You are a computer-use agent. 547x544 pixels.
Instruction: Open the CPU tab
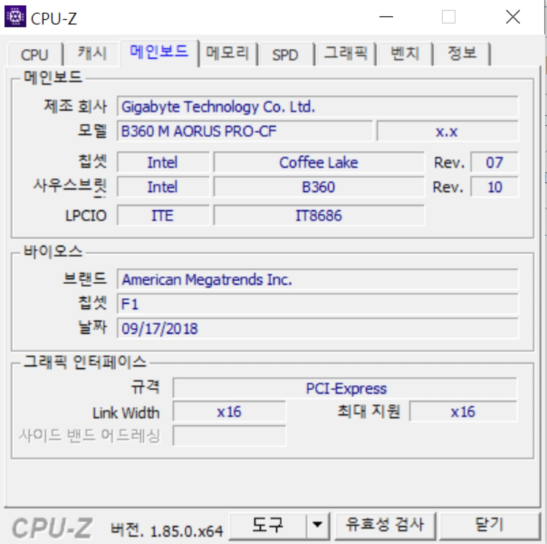coord(35,55)
